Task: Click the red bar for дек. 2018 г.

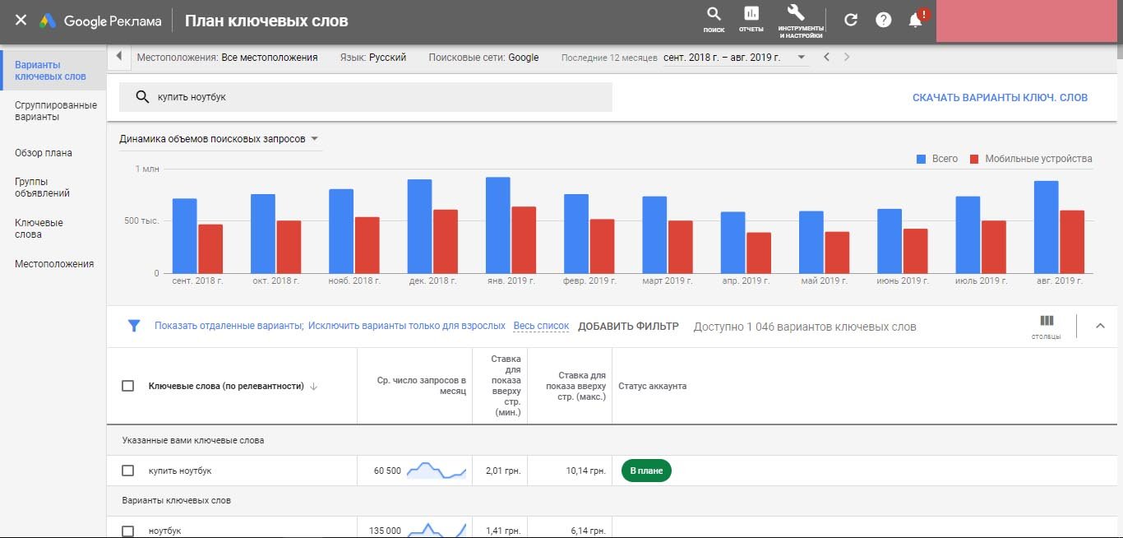Action: tap(446, 241)
